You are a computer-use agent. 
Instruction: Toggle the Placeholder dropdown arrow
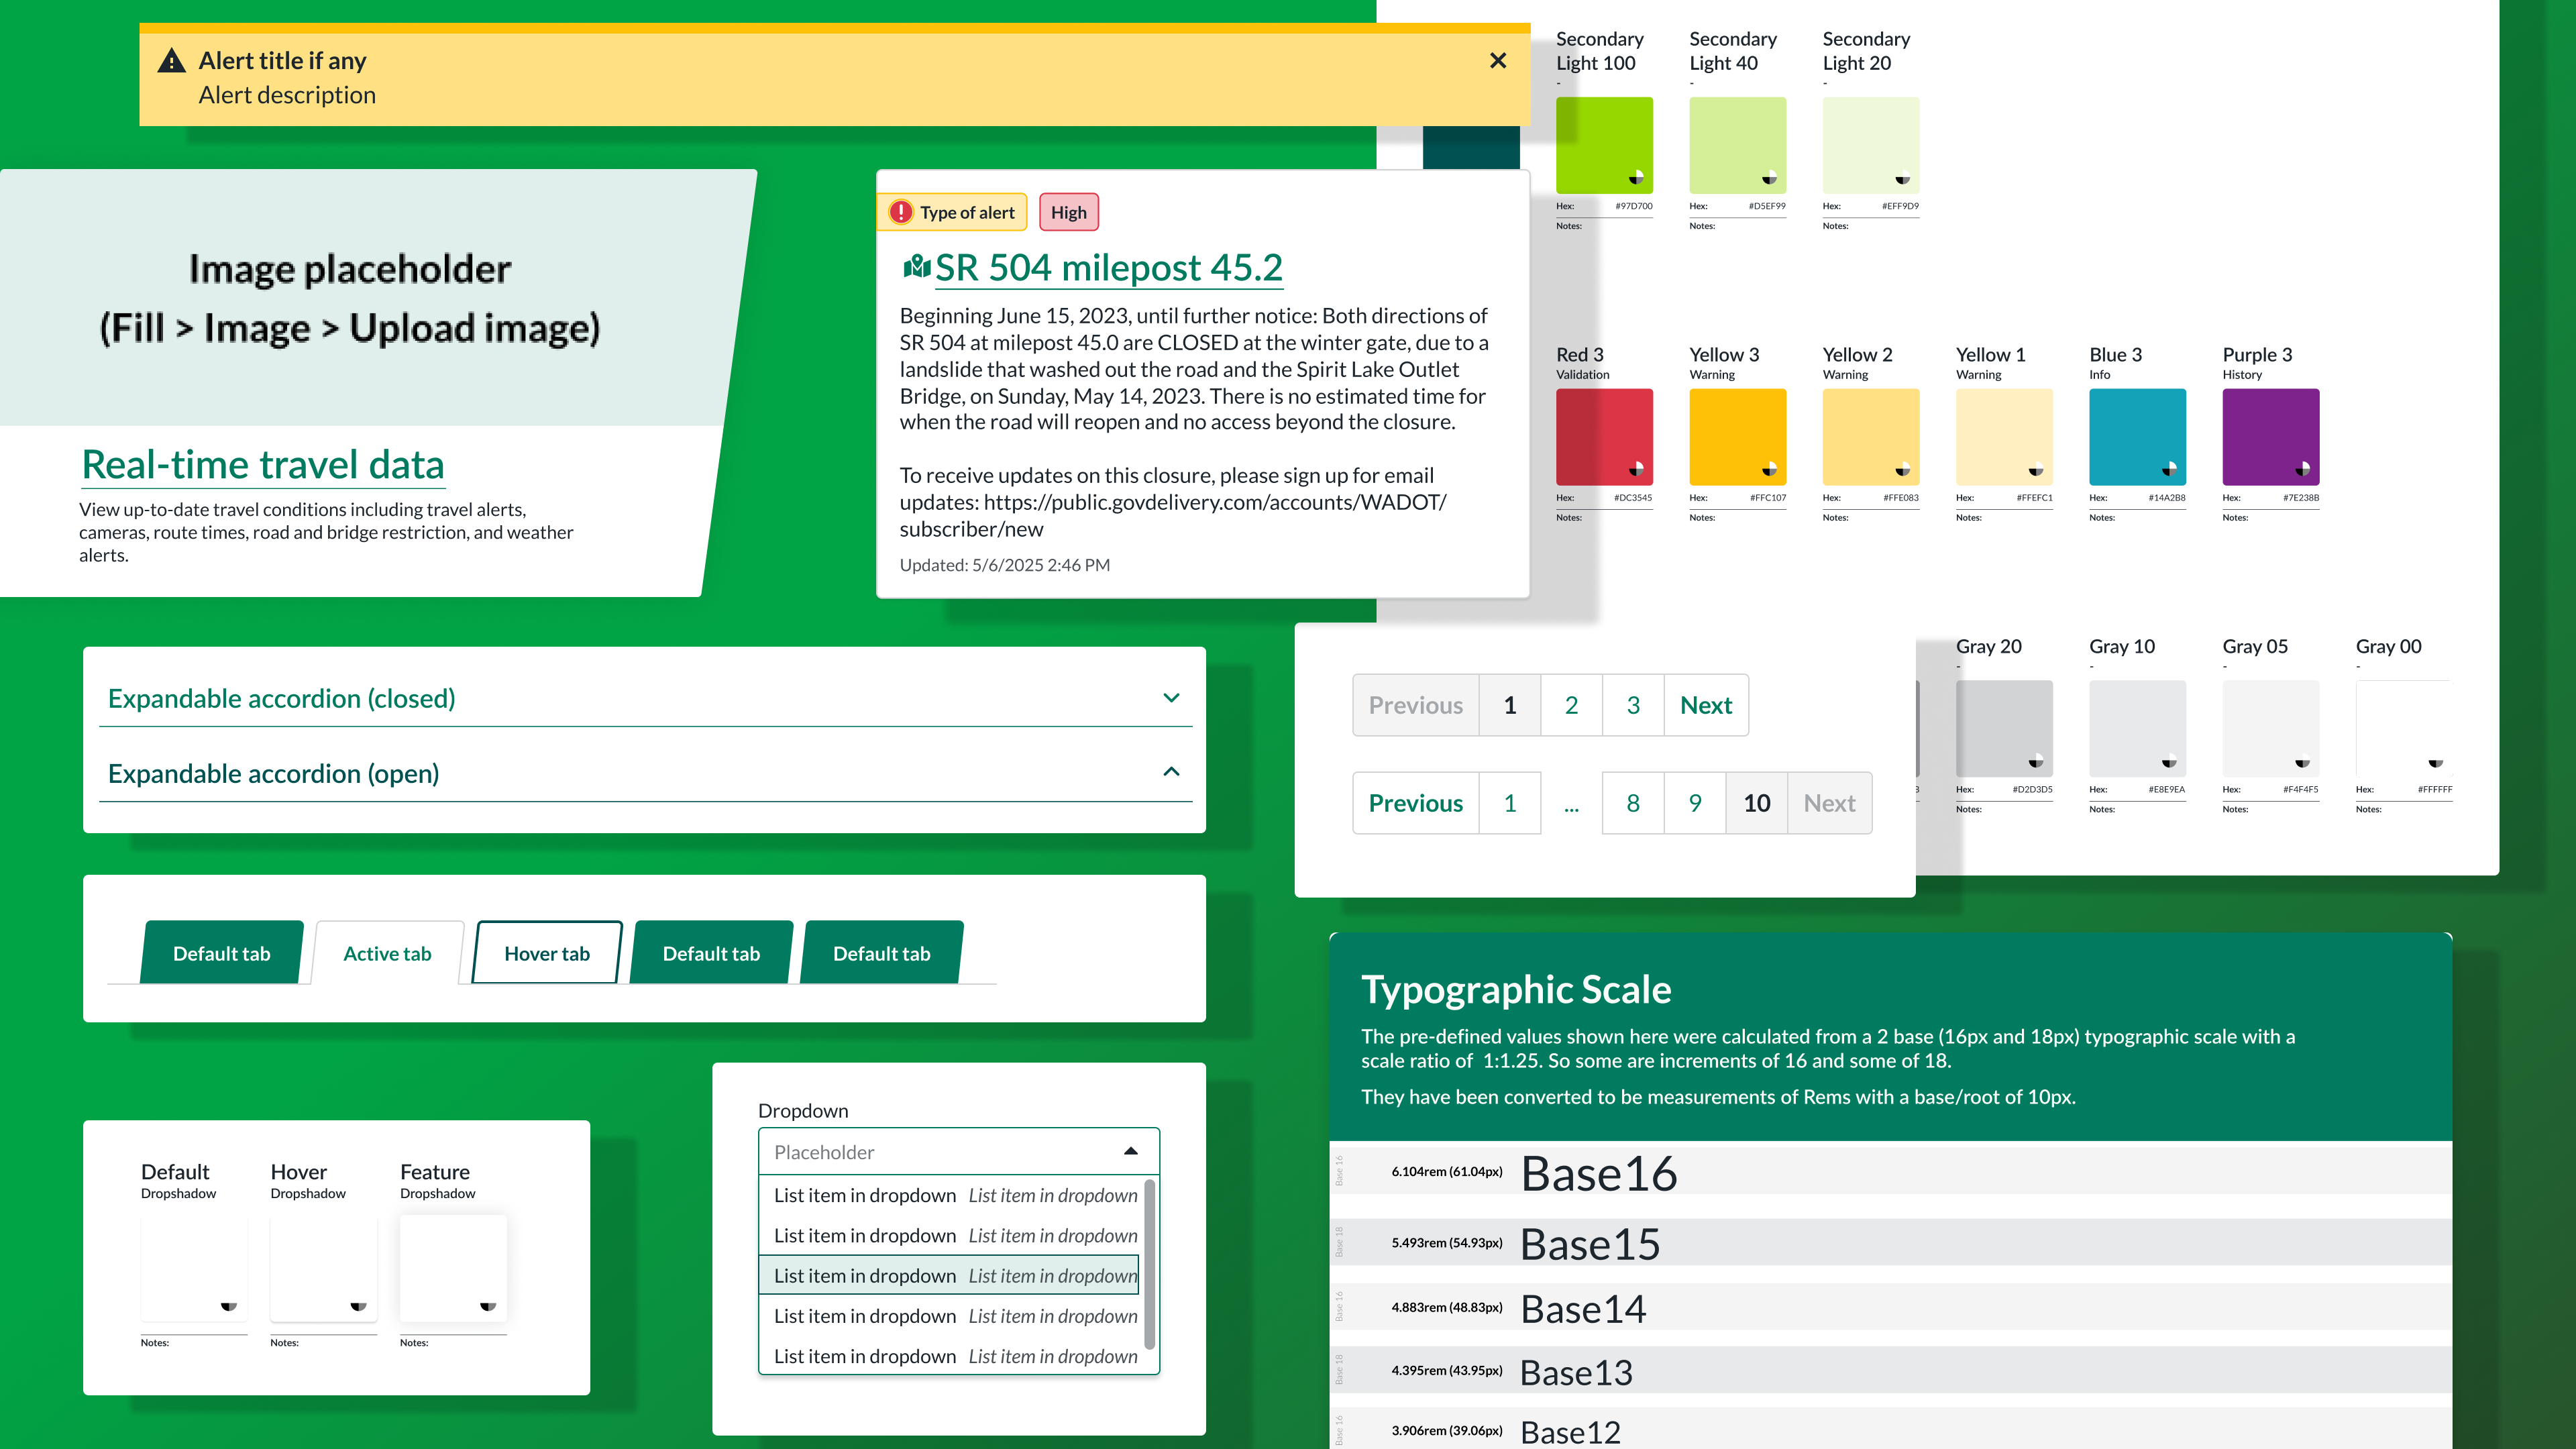(1130, 1151)
